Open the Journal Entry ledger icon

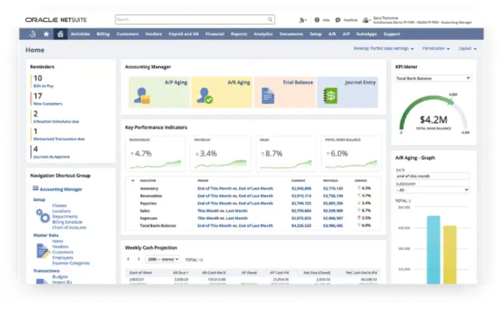coord(330,96)
